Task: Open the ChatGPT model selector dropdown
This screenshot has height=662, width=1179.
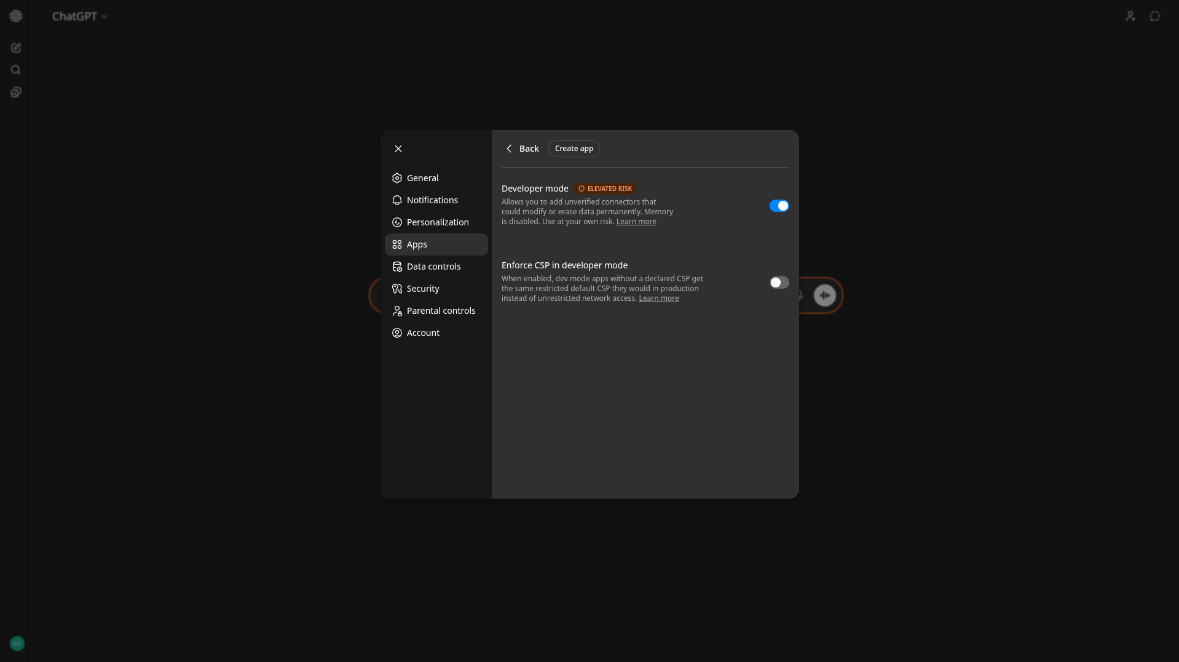Action: (x=80, y=16)
